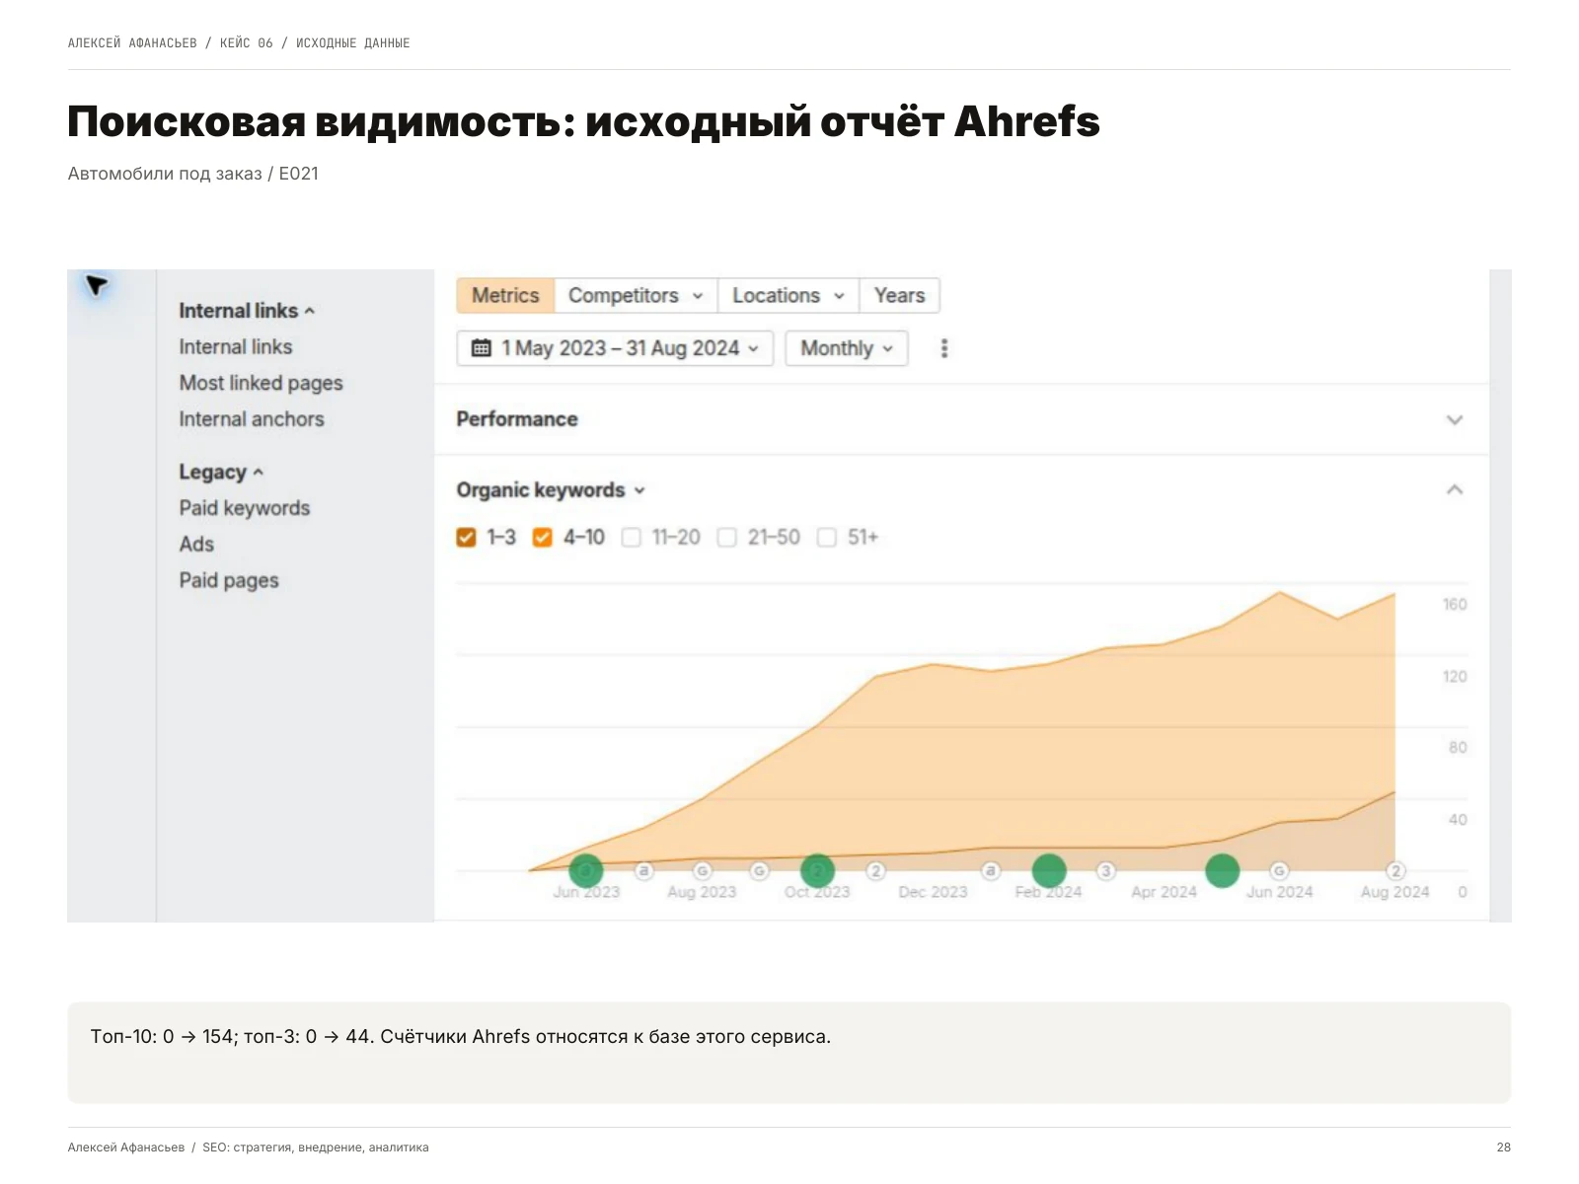Open Ads in the Legacy group
Viewport: 1579px width, 1184px height.
coord(196,545)
